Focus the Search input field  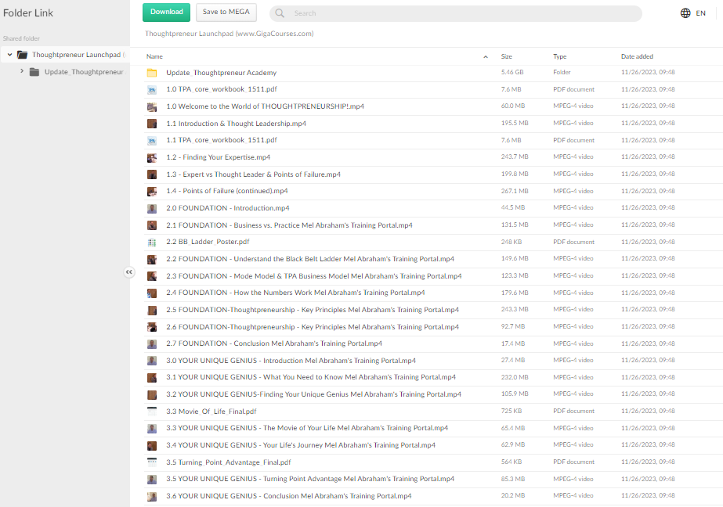pyautogui.click(x=462, y=13)
